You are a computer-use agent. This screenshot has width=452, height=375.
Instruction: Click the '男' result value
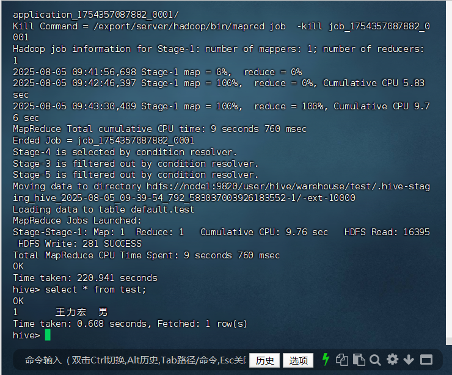(103, 312)
